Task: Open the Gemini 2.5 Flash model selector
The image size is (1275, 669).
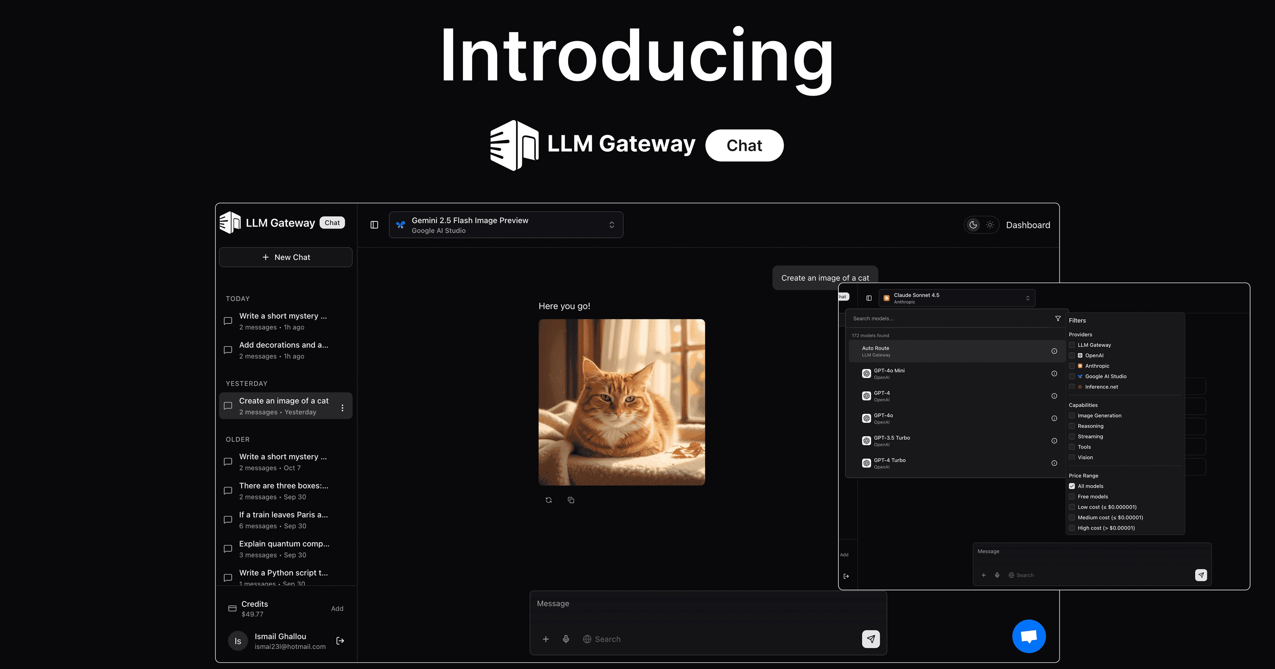Action: [x=505, y=224]
